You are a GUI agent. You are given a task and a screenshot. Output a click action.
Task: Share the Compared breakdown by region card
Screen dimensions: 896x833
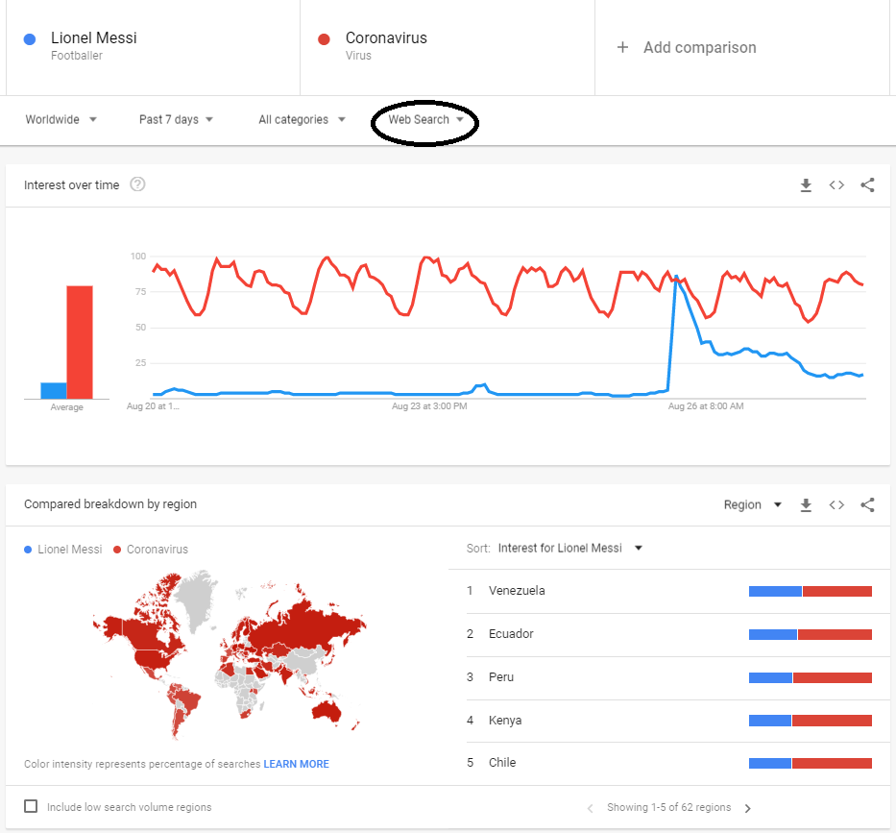pos(867,505)
